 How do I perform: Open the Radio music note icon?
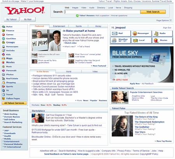pyautogui.click(x=156, y=33)
